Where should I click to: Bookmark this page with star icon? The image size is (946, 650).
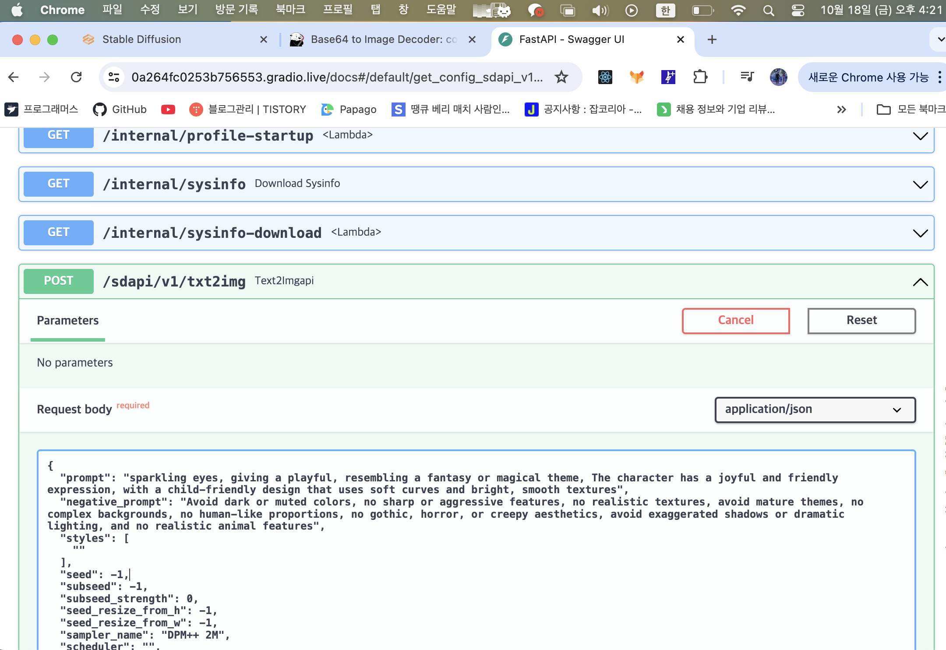click(561, 77)
